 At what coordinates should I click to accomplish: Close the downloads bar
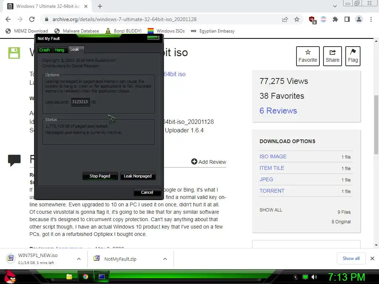click(372, 258)
